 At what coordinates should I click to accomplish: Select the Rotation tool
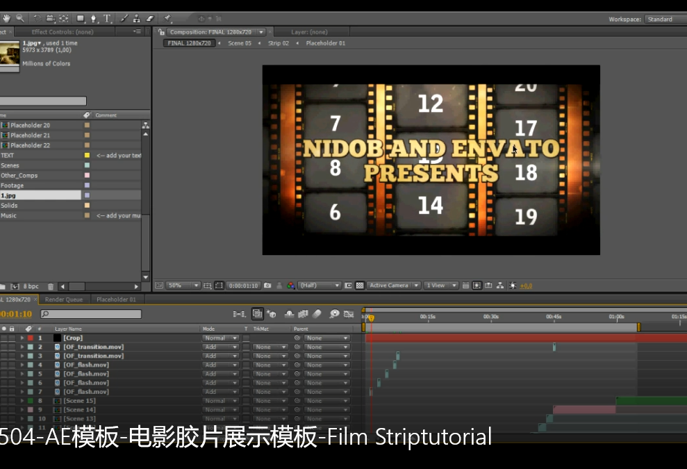[x=38, y=18]
